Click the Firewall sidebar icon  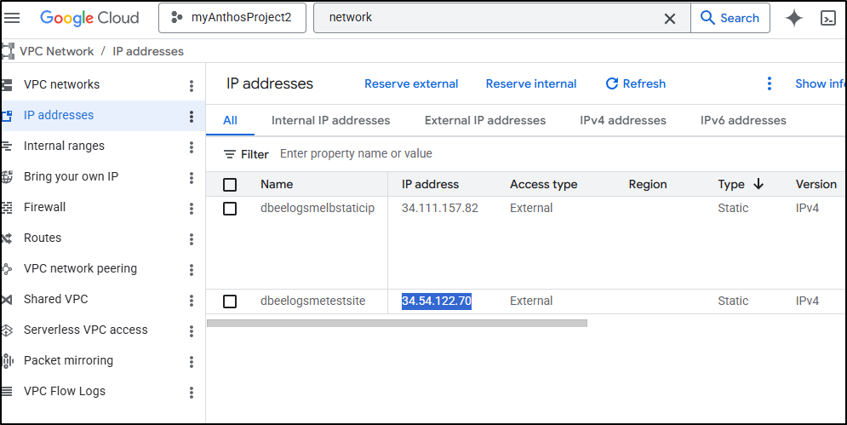point(7,207)
